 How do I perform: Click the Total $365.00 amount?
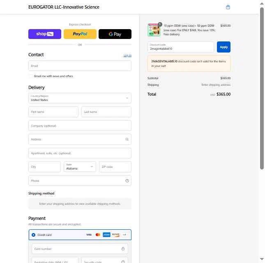click(224, 94)
